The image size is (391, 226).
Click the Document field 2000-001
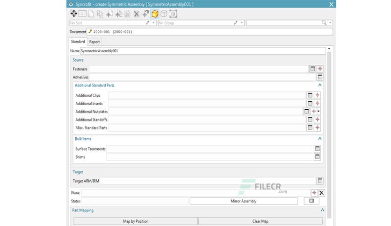click(210, 32)
